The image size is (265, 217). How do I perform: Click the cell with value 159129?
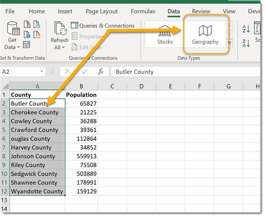point(81,191)
